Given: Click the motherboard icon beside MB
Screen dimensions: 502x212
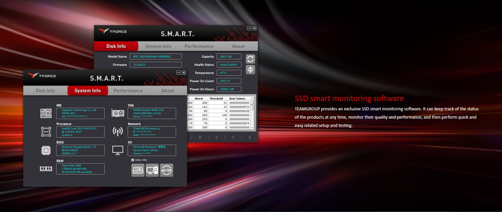Looking at the screenshot, I should [46, 113].
